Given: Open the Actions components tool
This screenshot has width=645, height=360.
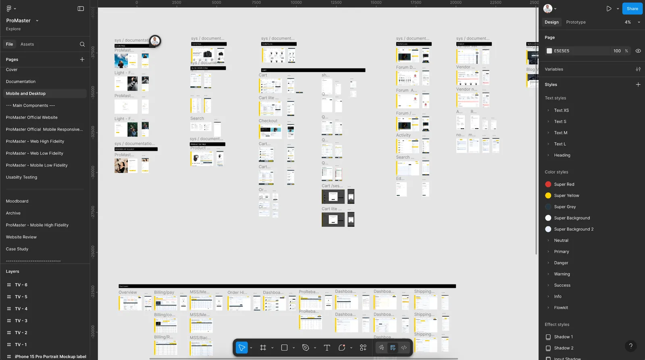Looking at the screenshot, I should click(x=363, y=348).
